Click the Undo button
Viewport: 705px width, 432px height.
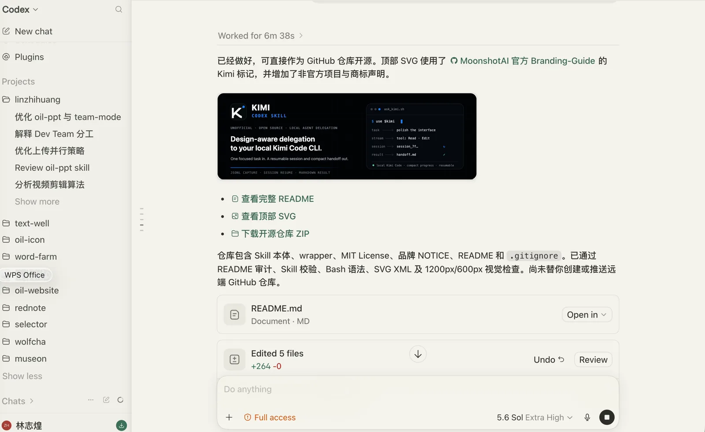(549, 360)
